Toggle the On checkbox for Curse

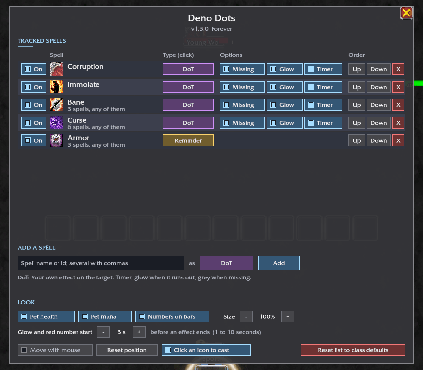[x=34, y=123]
